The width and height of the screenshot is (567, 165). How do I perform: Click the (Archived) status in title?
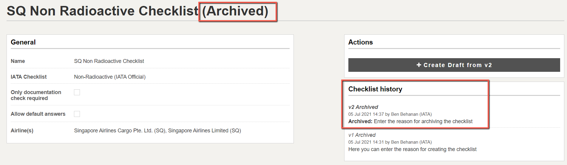pyautogui.click(x=235, y=11)
